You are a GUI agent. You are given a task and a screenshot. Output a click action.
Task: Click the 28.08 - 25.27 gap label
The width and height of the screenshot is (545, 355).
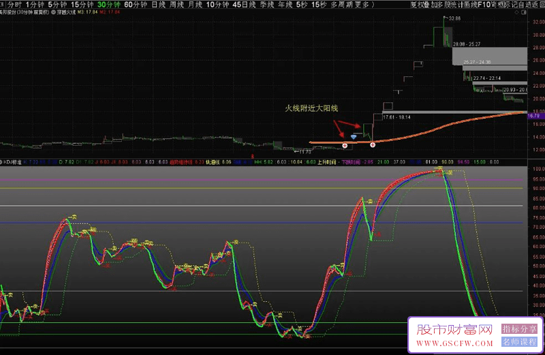(467, 44)
